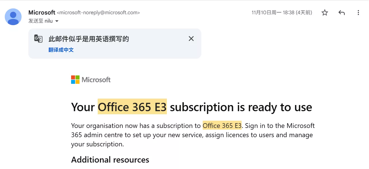Click the highlighted Office 365 E3 in heading

click(x=132, y=107)
